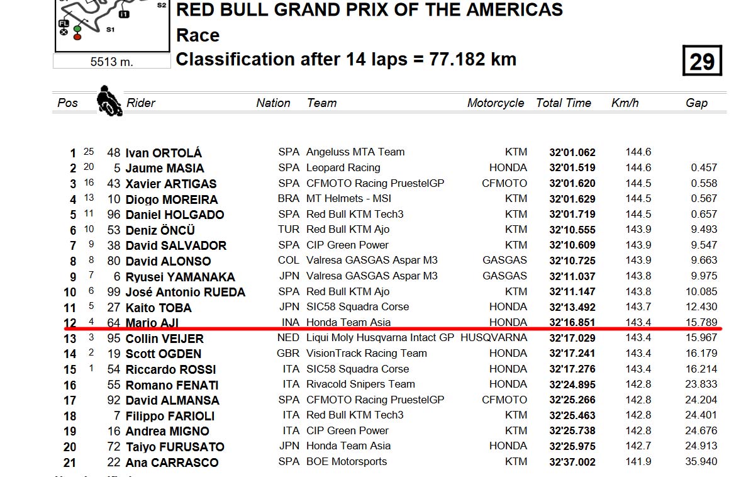The width and height of the screenshot is (751, 477).
Task: Click Red Bull Grand Prix title
Action: 369,9
